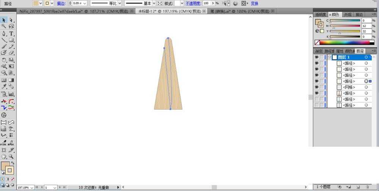Click the delete layer trash icon
The image size is (379, 191).
(367, 187)
